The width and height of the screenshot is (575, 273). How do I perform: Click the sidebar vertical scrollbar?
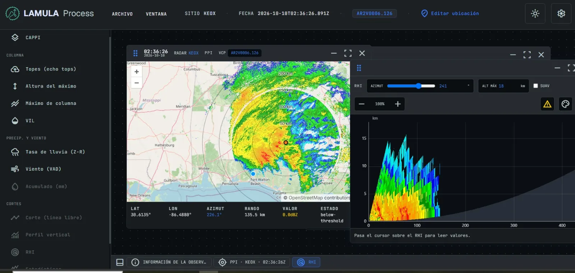110,140
